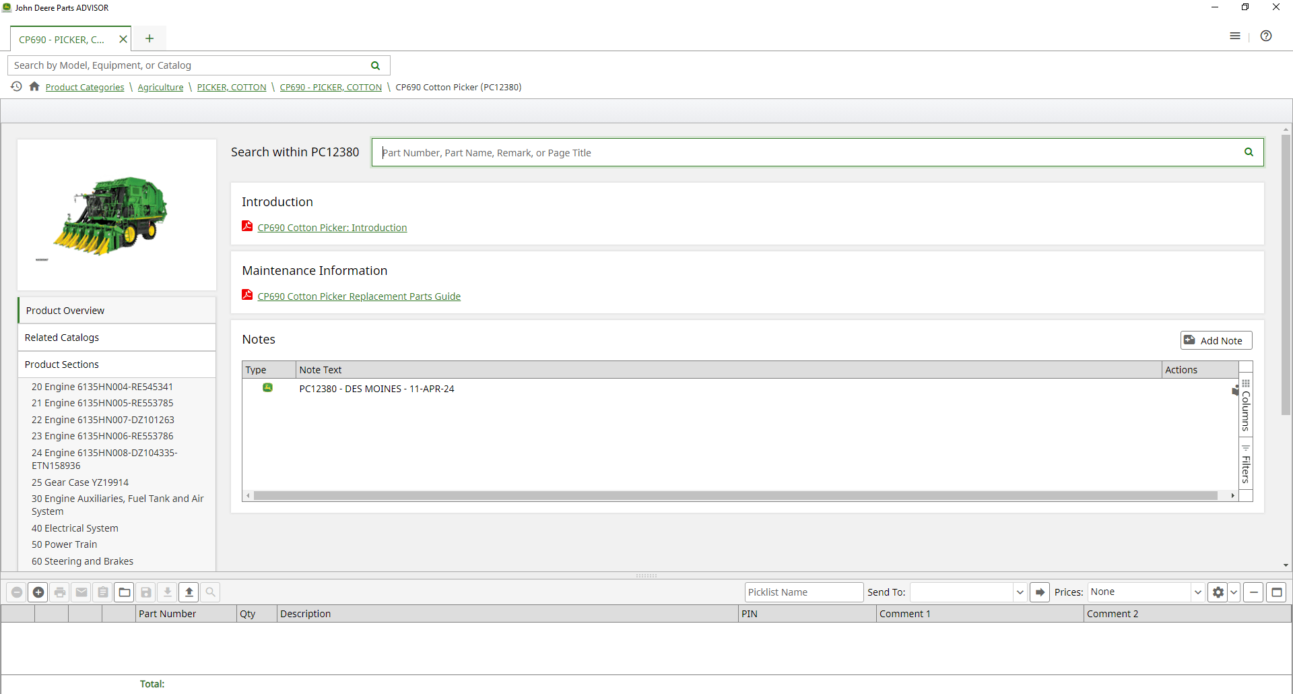
Task: Open picklist settings gear icon
Action: (x=1218, y=592)
